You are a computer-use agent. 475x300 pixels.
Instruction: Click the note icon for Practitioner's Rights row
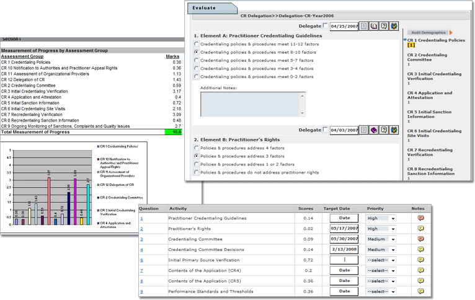coord(421,229)
